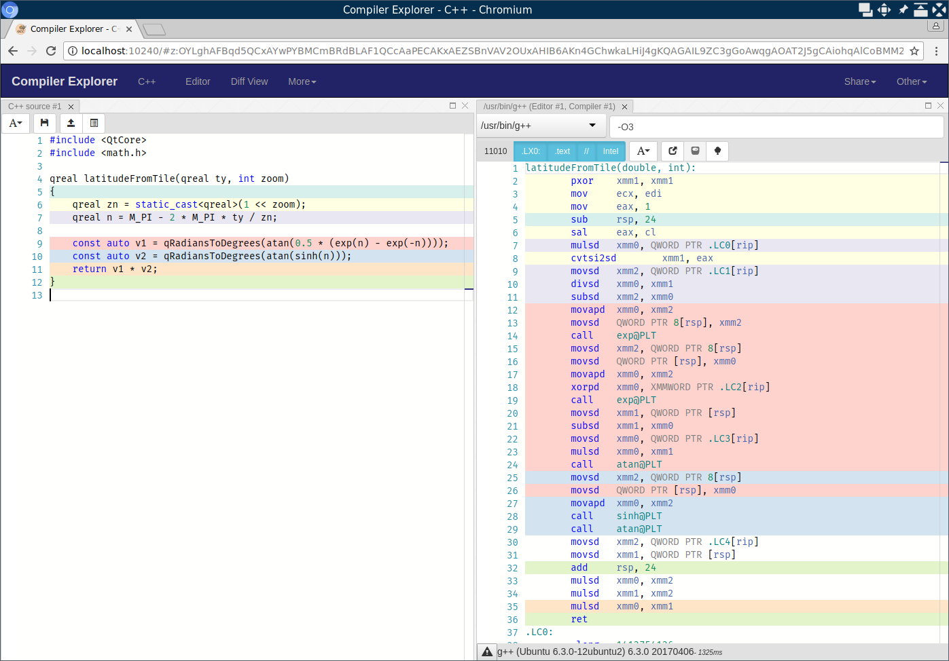This screenshot has height=661, width=949.
Task: Click the save source code icon
Action: [x=44, y=123]
